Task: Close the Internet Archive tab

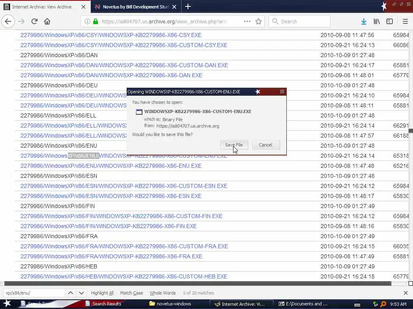Action: point(83,7)
